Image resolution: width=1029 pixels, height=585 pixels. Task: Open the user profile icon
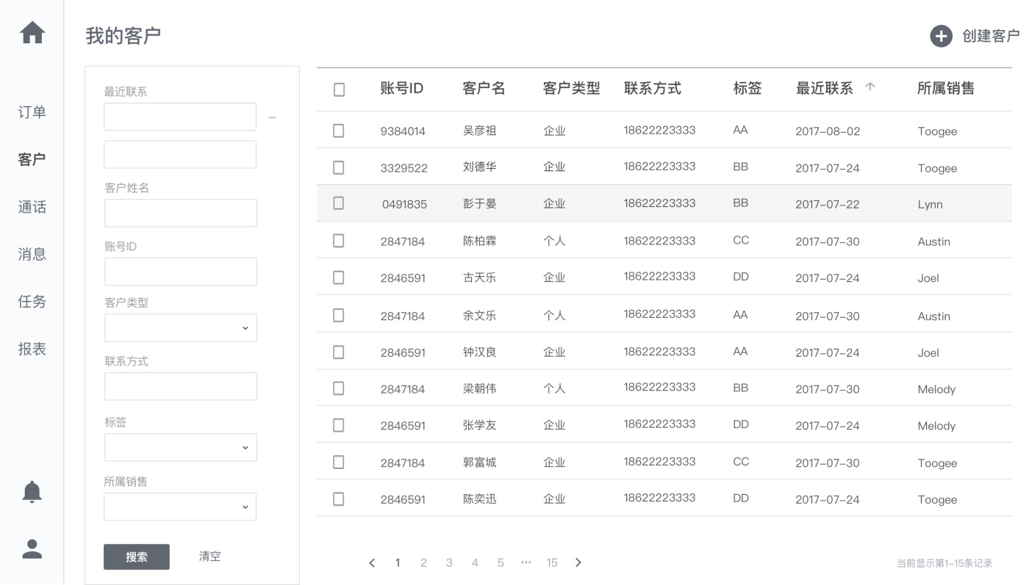pos(32,549)
